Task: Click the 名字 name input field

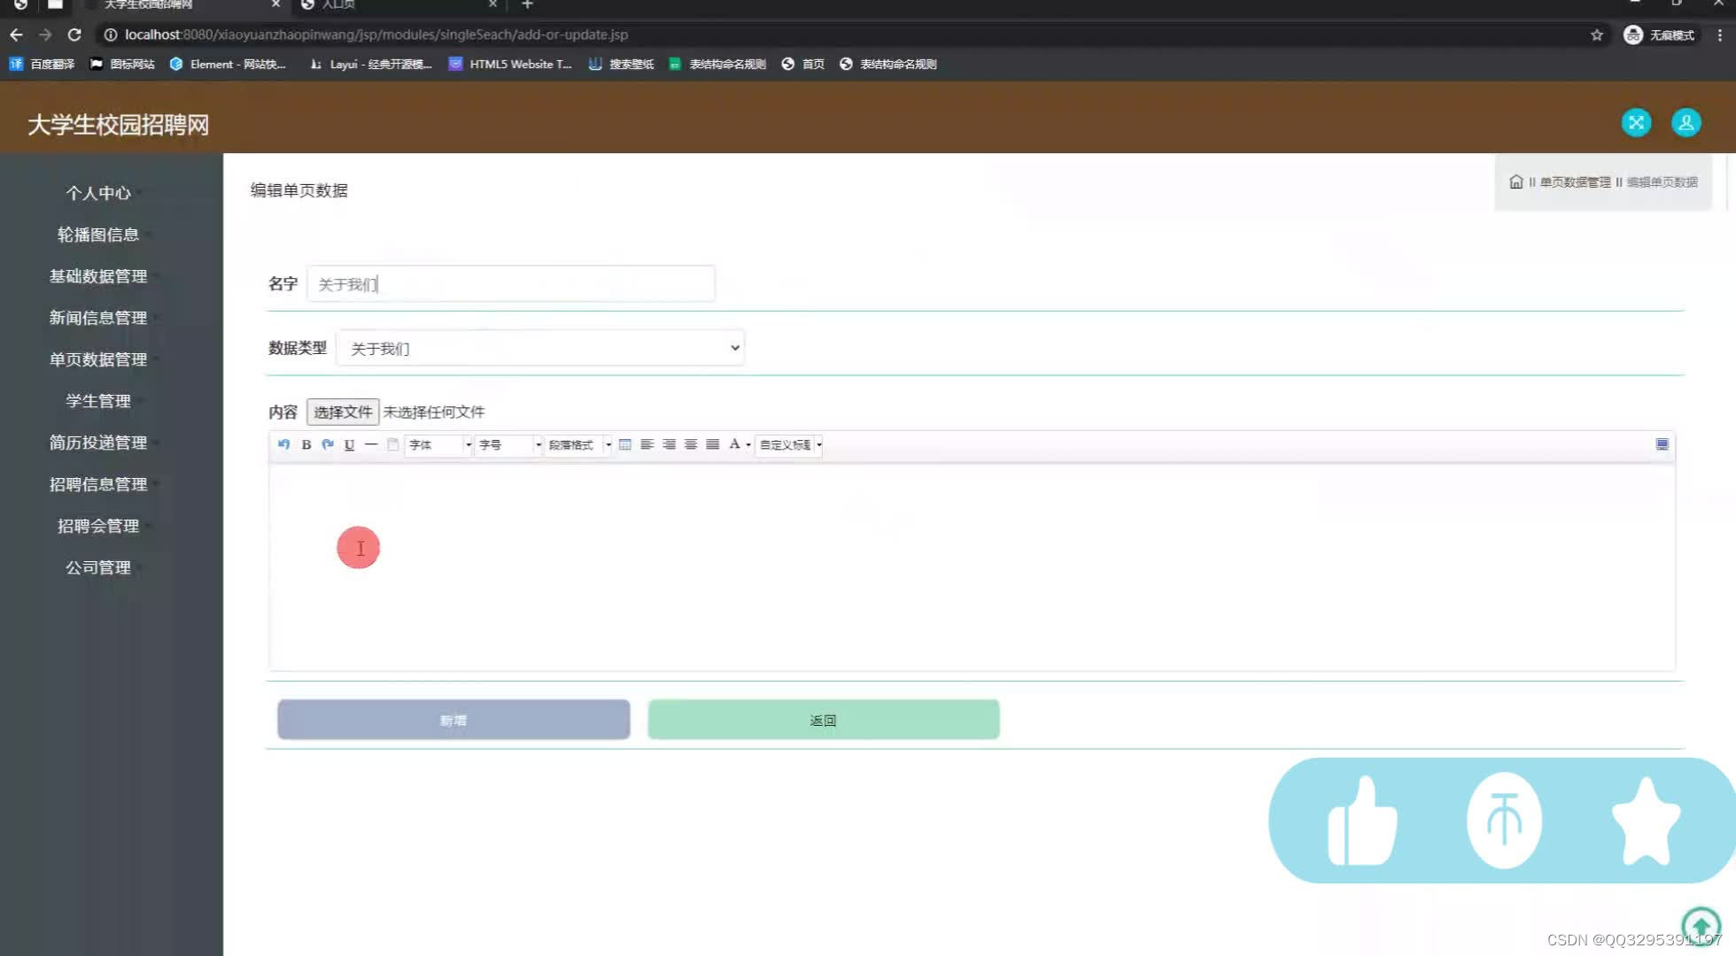Action: [x=511, y=283]
